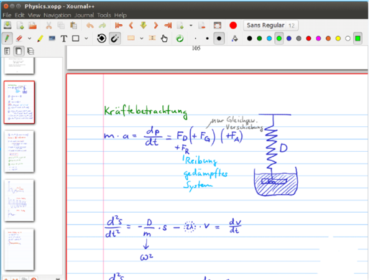373x280 pixels.
Task: Select the Text tool
Action: click(x=64, y=38)
